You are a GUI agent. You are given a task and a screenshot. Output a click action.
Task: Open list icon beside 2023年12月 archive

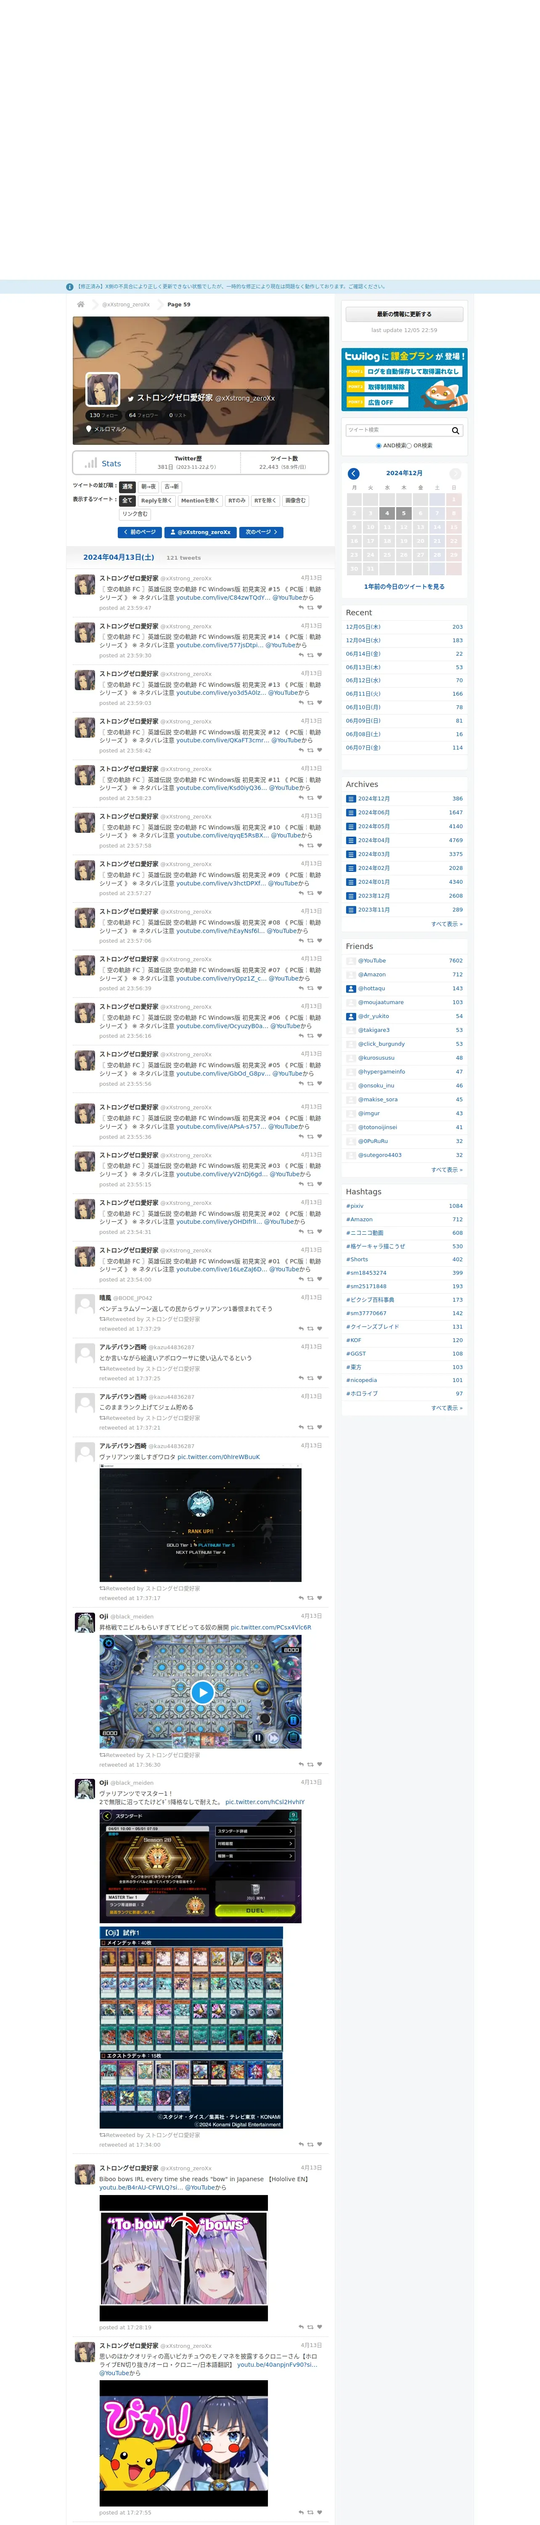pos(351,896)
